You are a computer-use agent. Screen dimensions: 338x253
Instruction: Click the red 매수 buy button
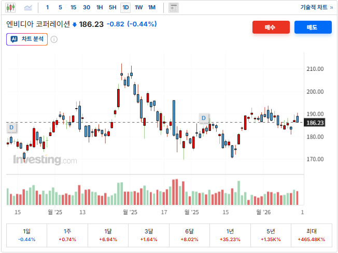point(271,27)
